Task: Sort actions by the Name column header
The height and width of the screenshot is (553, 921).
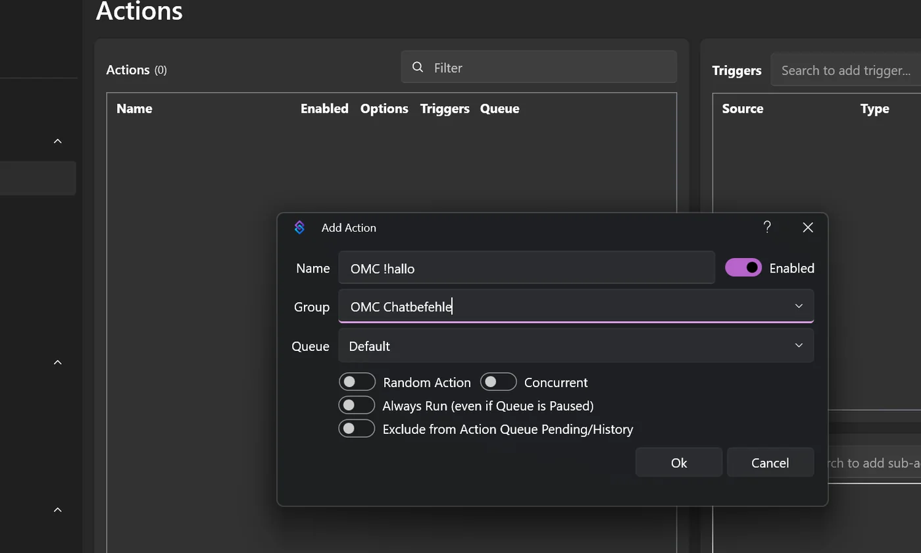Action: (134, 109)
